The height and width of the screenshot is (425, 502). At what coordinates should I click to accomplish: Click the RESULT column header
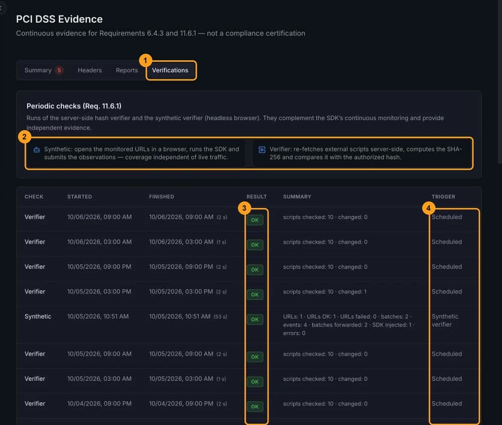[257, 196]
